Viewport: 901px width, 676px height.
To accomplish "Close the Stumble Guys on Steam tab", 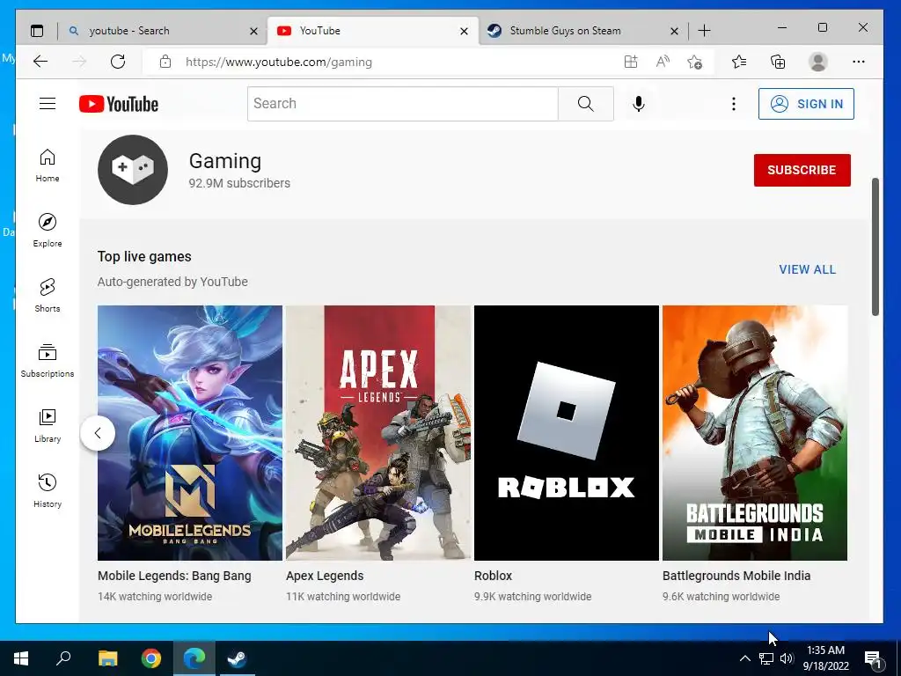I will (675, 31).
